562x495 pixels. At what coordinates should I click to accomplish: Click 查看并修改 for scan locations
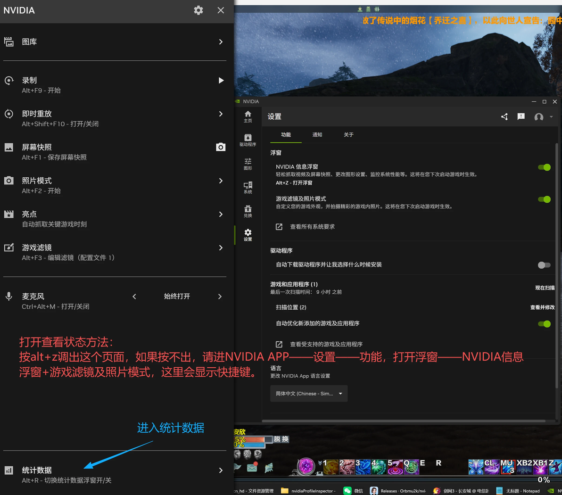point(542,307)
